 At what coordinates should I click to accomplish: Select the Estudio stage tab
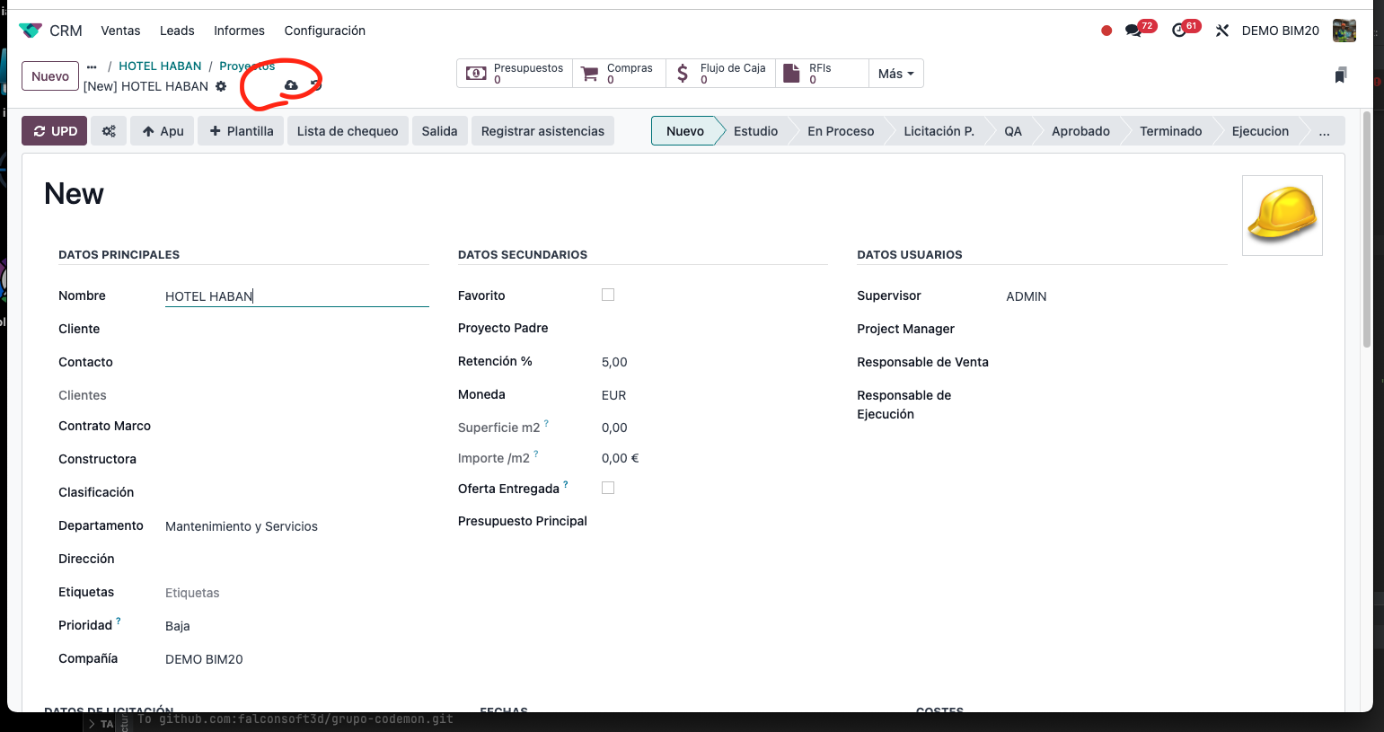click(755, 131)
